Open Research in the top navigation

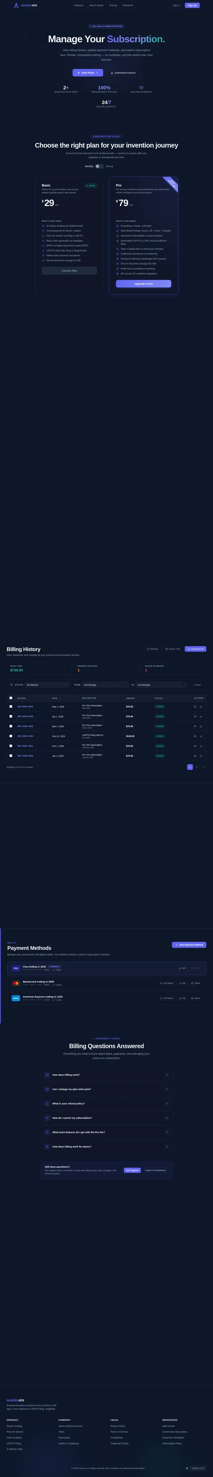coord(128,5)
